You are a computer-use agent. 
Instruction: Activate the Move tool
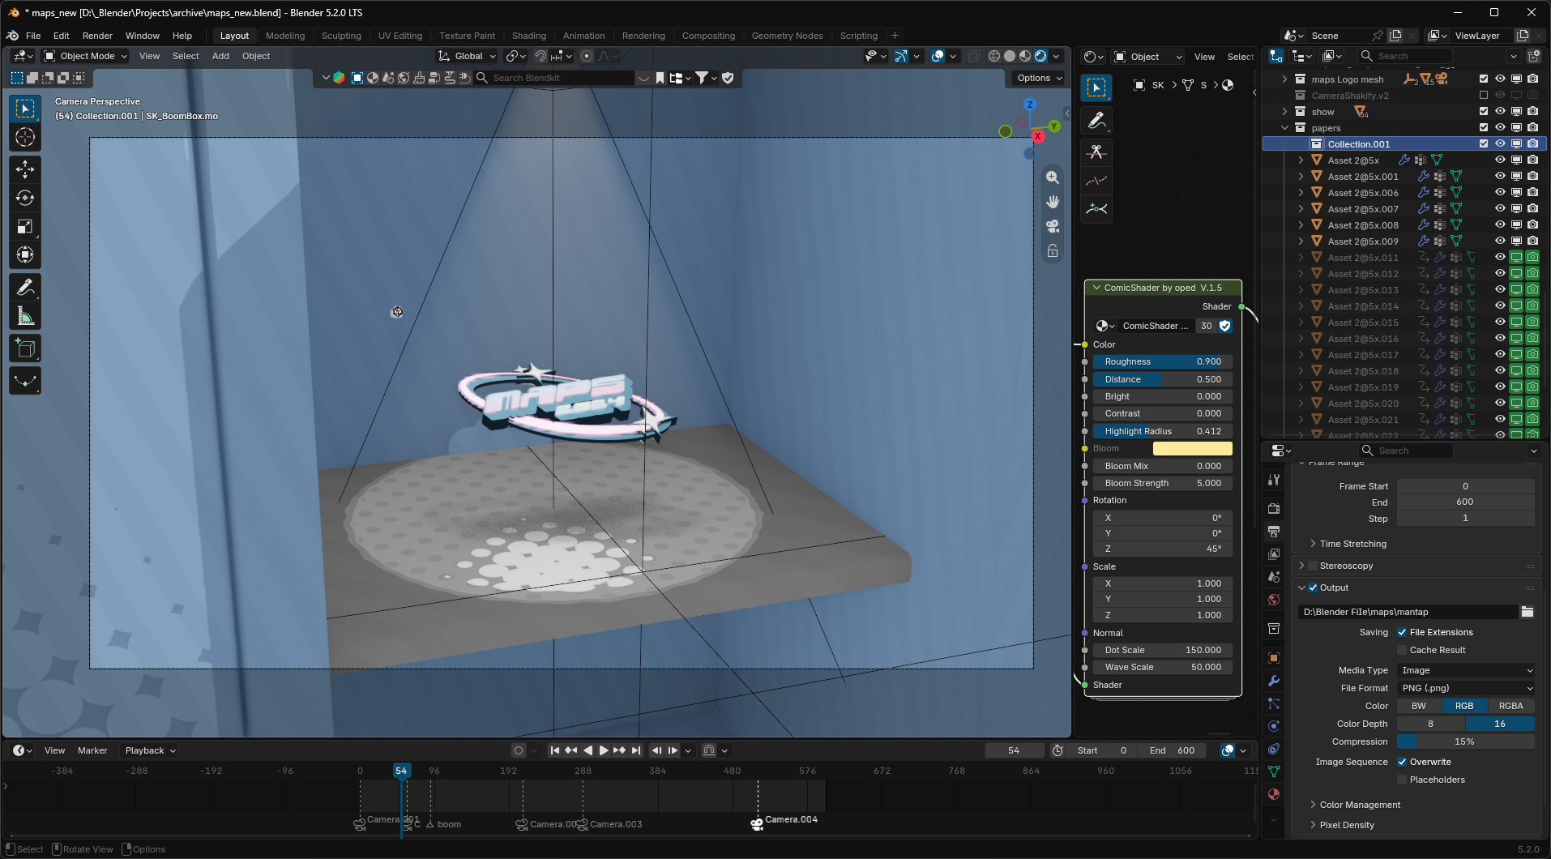pyautogui.click(x=25, y=169)
